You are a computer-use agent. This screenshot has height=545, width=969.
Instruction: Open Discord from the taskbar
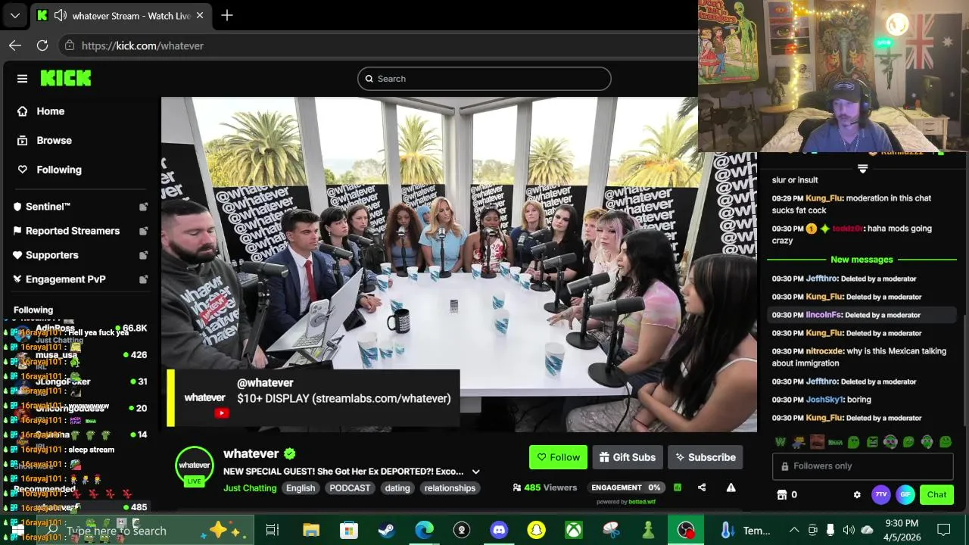(499, 531)
